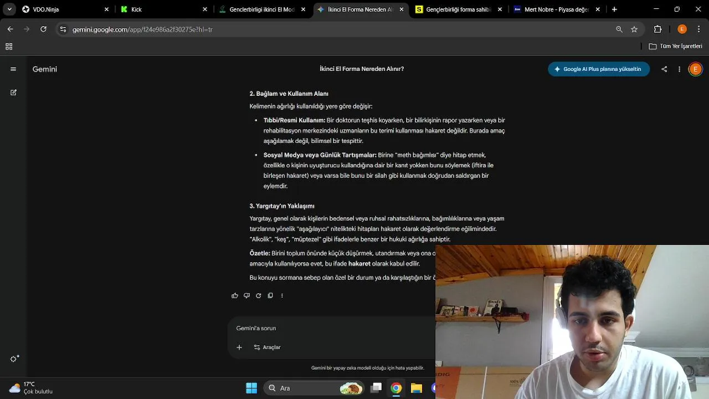This screenshot has height=399, width=709.
Task: Open the Araçlar tools menu
Action: tap(267, 347)
